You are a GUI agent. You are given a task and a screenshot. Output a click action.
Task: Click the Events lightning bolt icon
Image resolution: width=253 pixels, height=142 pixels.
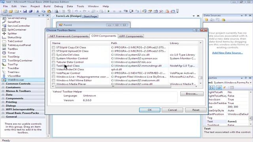[225, 88]
